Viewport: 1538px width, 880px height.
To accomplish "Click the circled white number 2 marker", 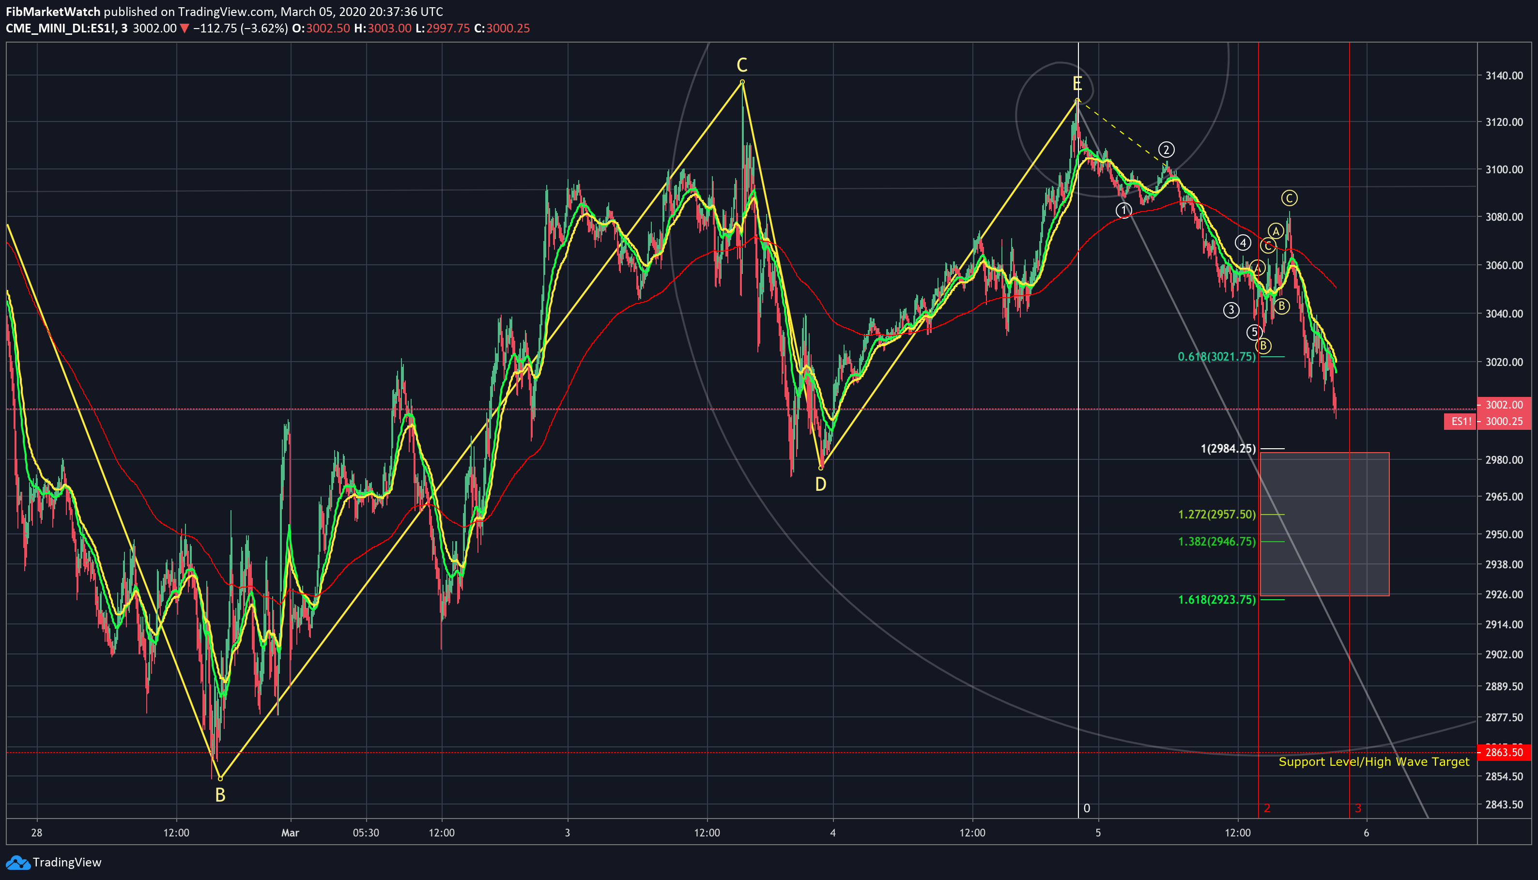I will 1166,149.
